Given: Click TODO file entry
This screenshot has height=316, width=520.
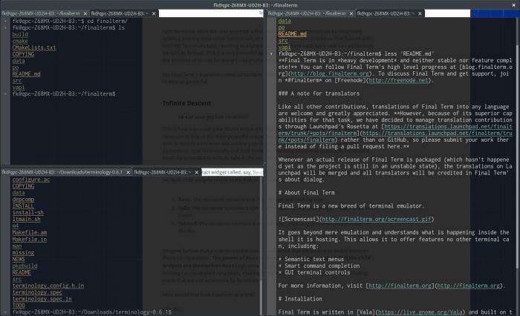Looking at the screenshot, I should pos(19,306).
